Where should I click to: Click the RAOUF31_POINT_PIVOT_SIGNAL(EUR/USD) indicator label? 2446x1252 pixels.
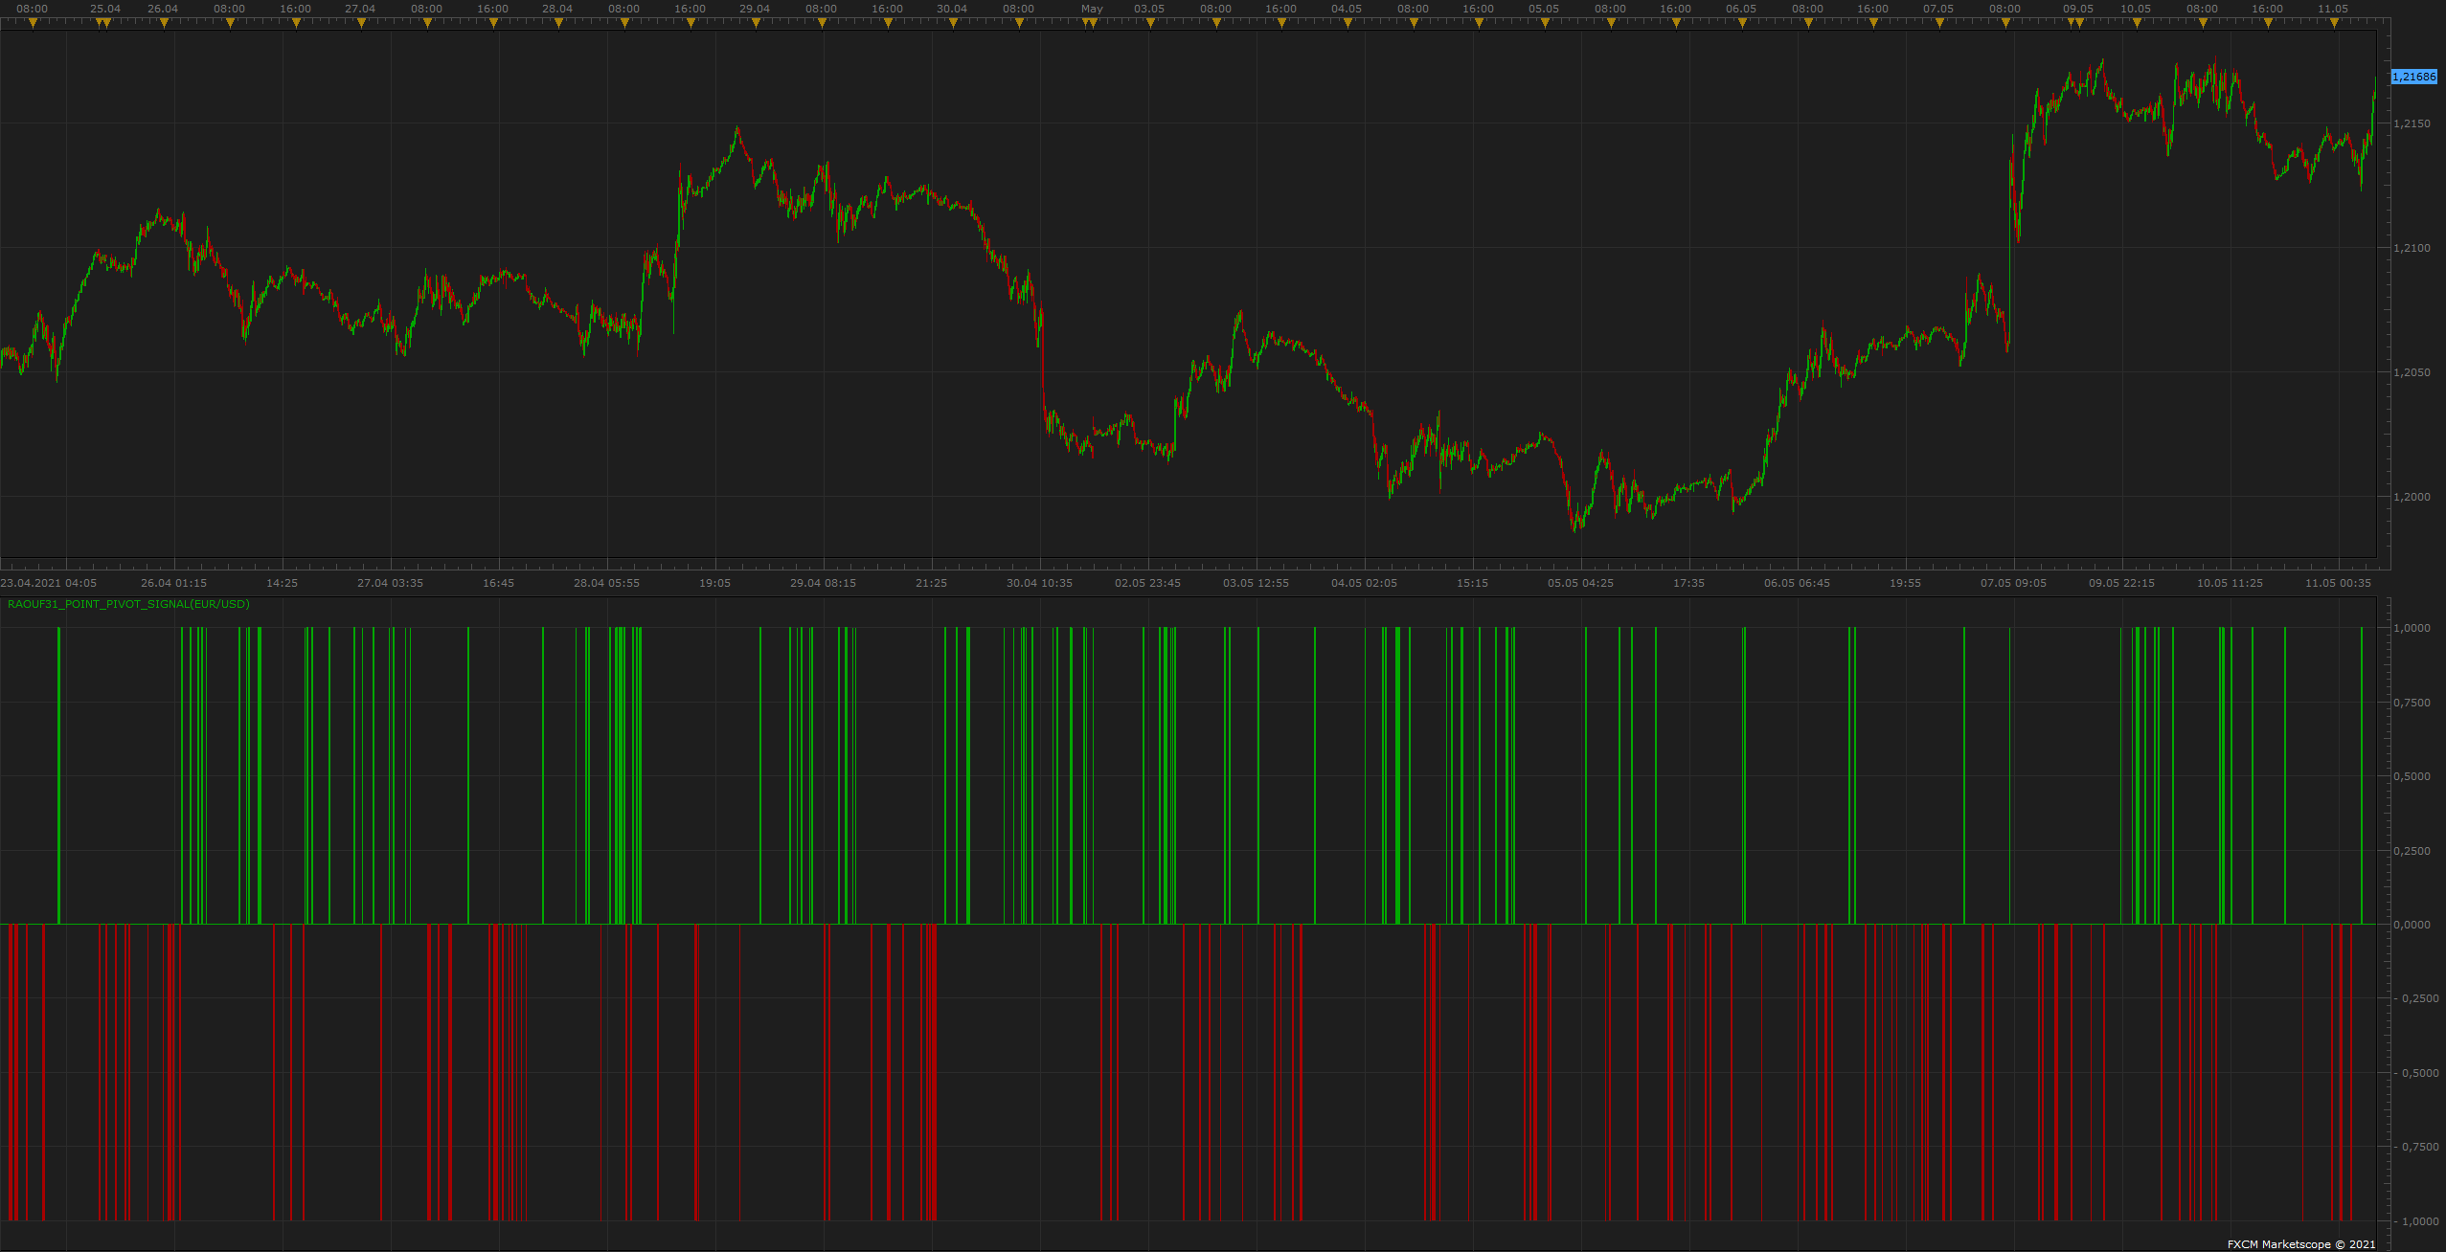click(x=128, y=604)
